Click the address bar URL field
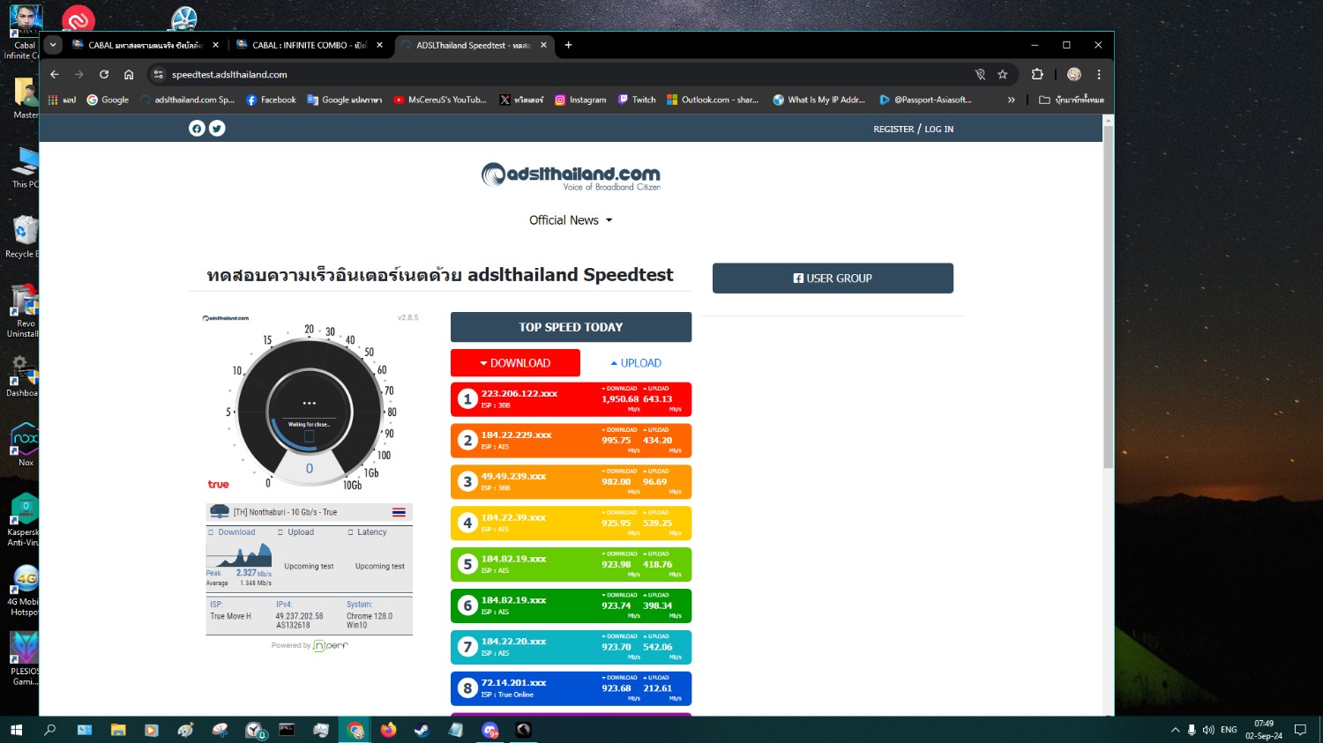Viewport: 1323px width, 743px height. [564, 75]
